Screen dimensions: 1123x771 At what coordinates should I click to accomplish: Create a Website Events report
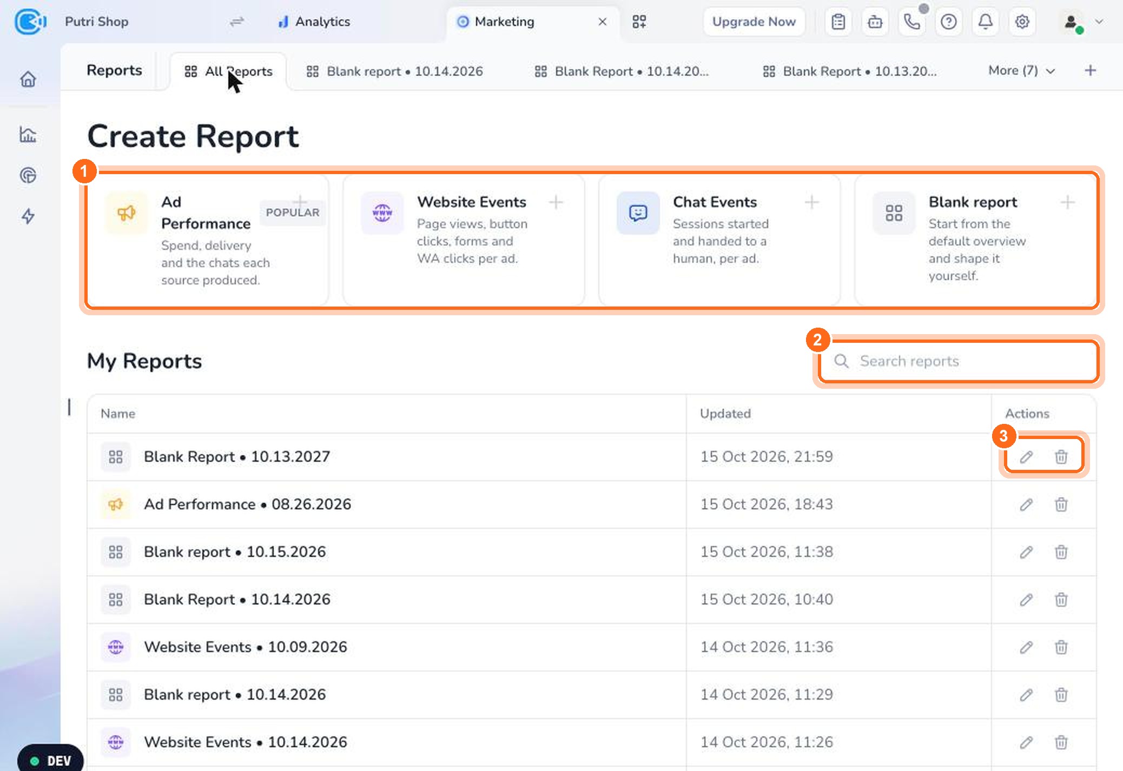pos(464,241)
